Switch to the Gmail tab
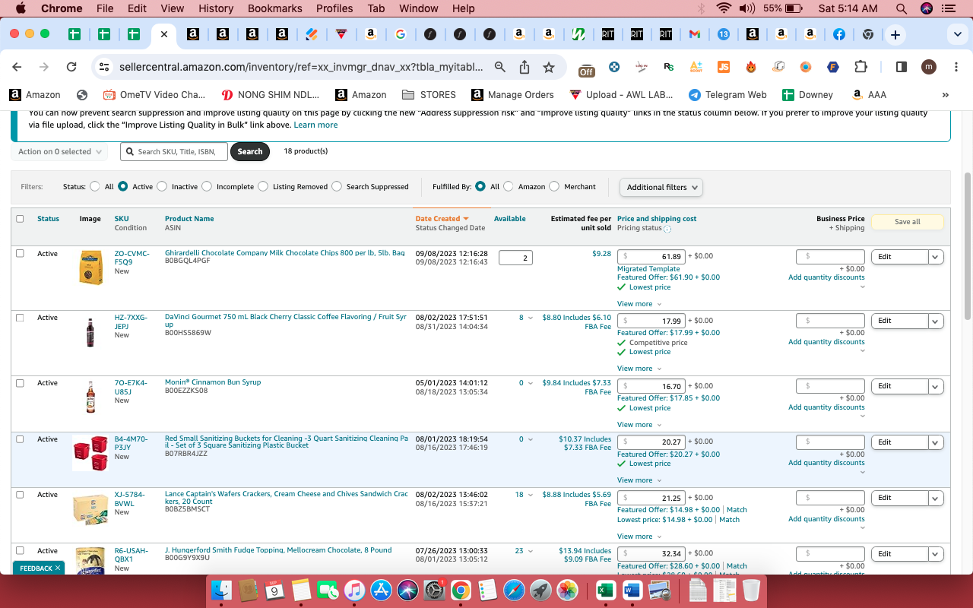Viewport: 973px width, 608px height. point(694,34)
